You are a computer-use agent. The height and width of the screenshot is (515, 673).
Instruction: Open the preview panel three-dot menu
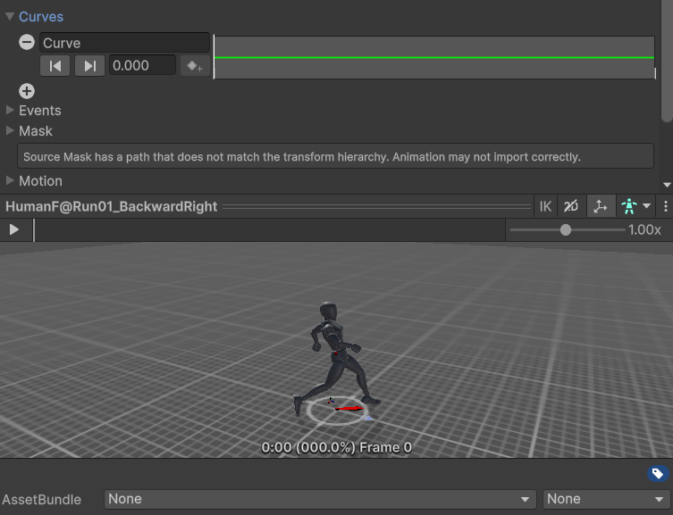coord(666,206)
